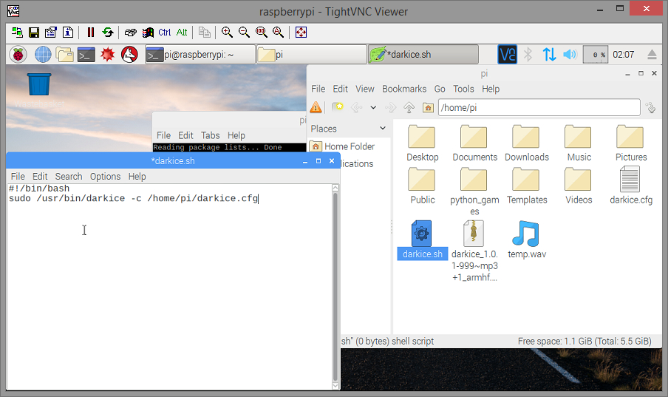Click the Back arrow in file manager

[355, 107]
